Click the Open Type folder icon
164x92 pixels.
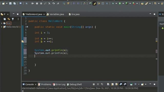click(142, 4)
